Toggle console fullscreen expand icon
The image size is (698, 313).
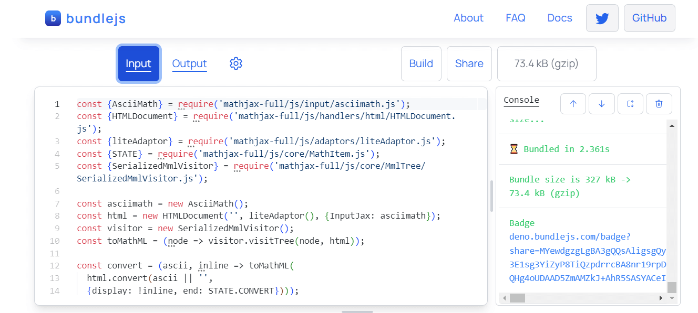pos(630,104)
